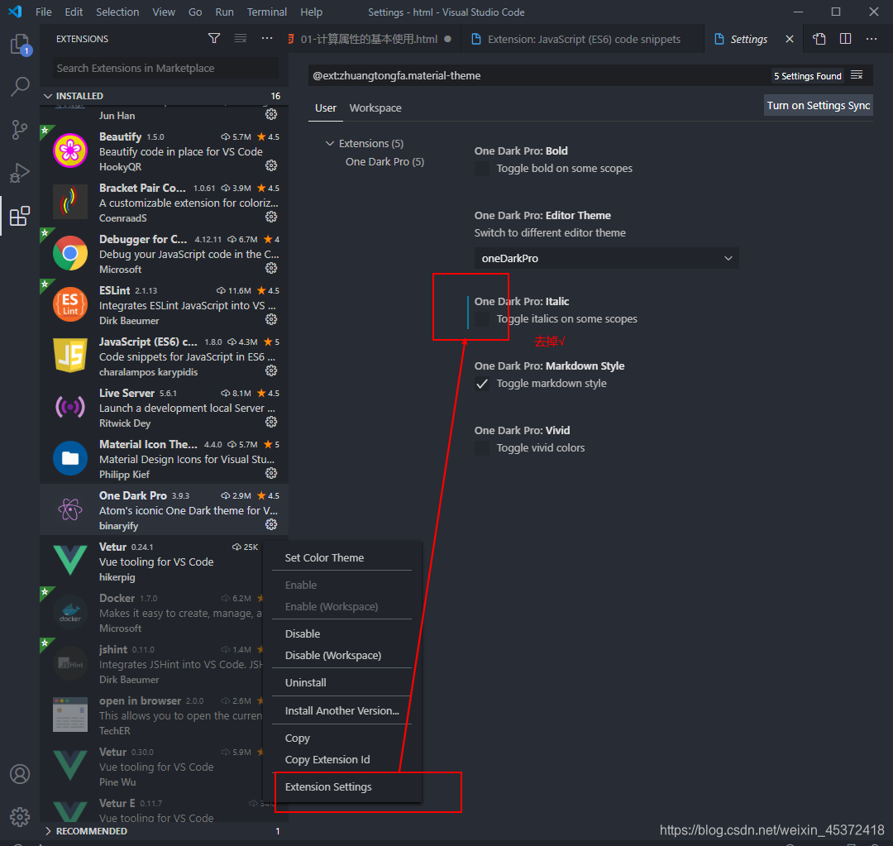Select the Material Icon Theme extension entry
Image resolution: width=893 pixels, height=846 pixels.
click(x=164, y=459)
